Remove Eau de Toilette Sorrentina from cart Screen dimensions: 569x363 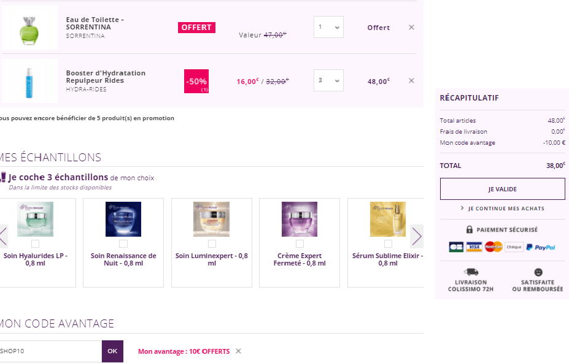click(x=411, y=27)
